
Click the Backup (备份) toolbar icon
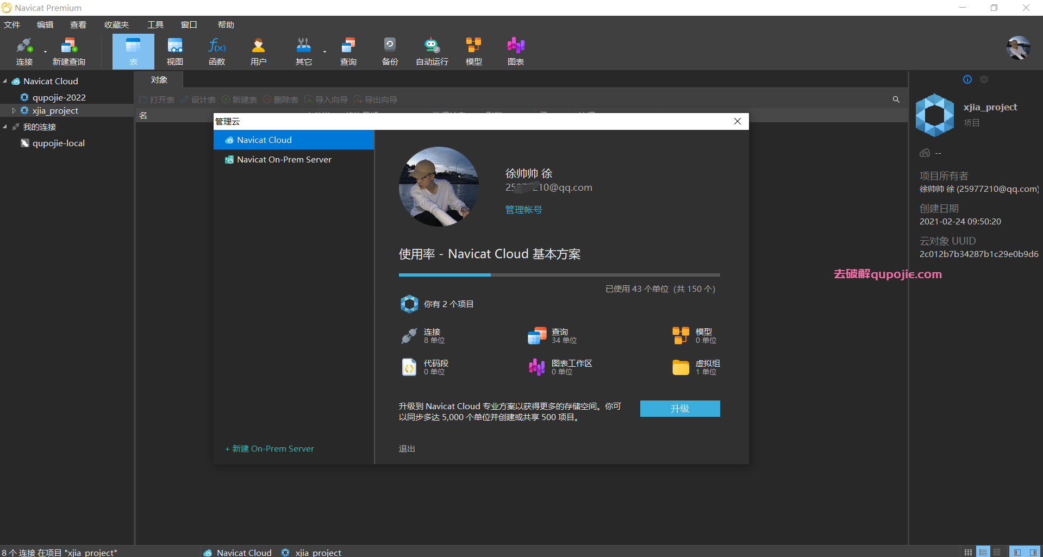click(x=390, y=52)
